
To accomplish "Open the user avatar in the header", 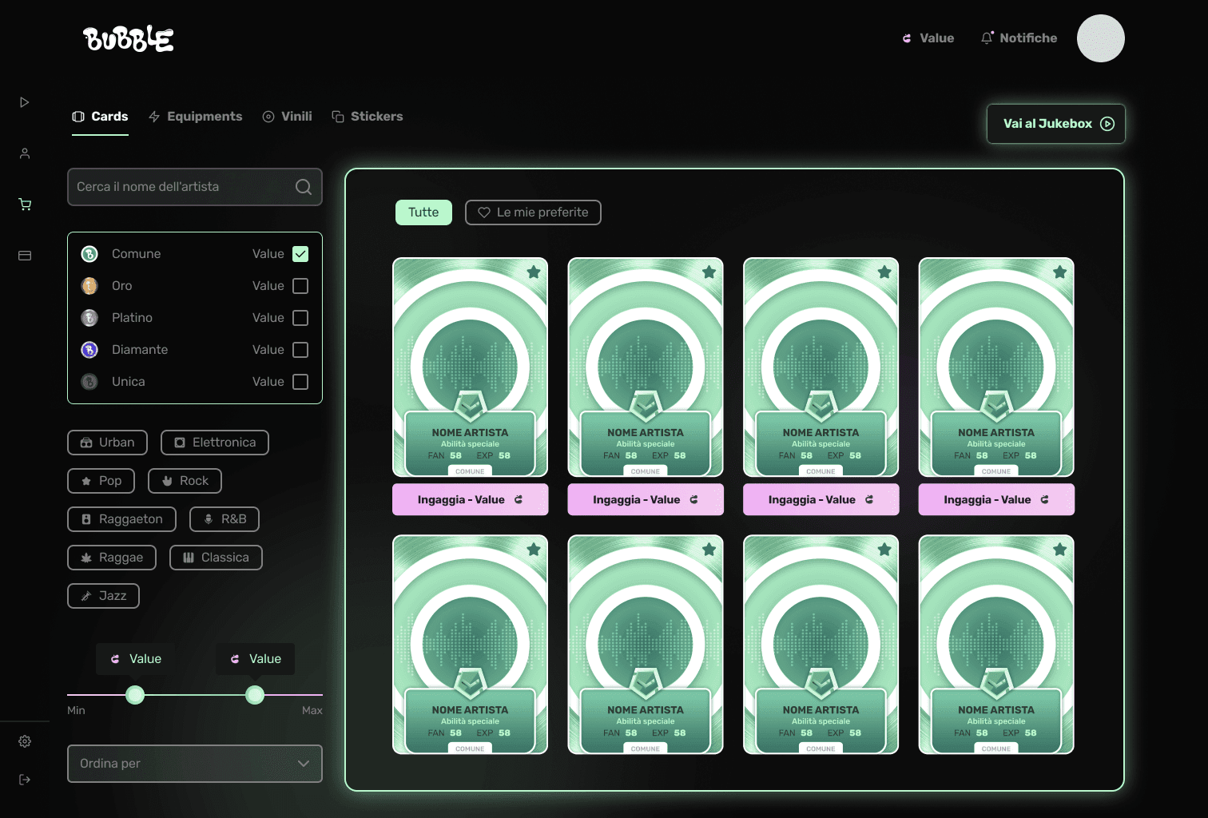I will tap(1101, 38).
